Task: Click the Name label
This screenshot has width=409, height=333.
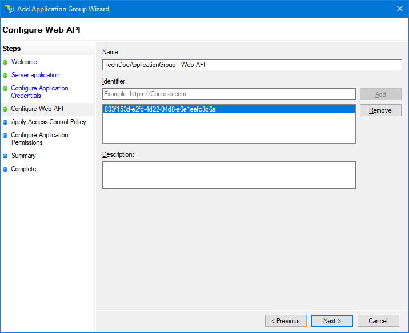Action: click(111, 52)
